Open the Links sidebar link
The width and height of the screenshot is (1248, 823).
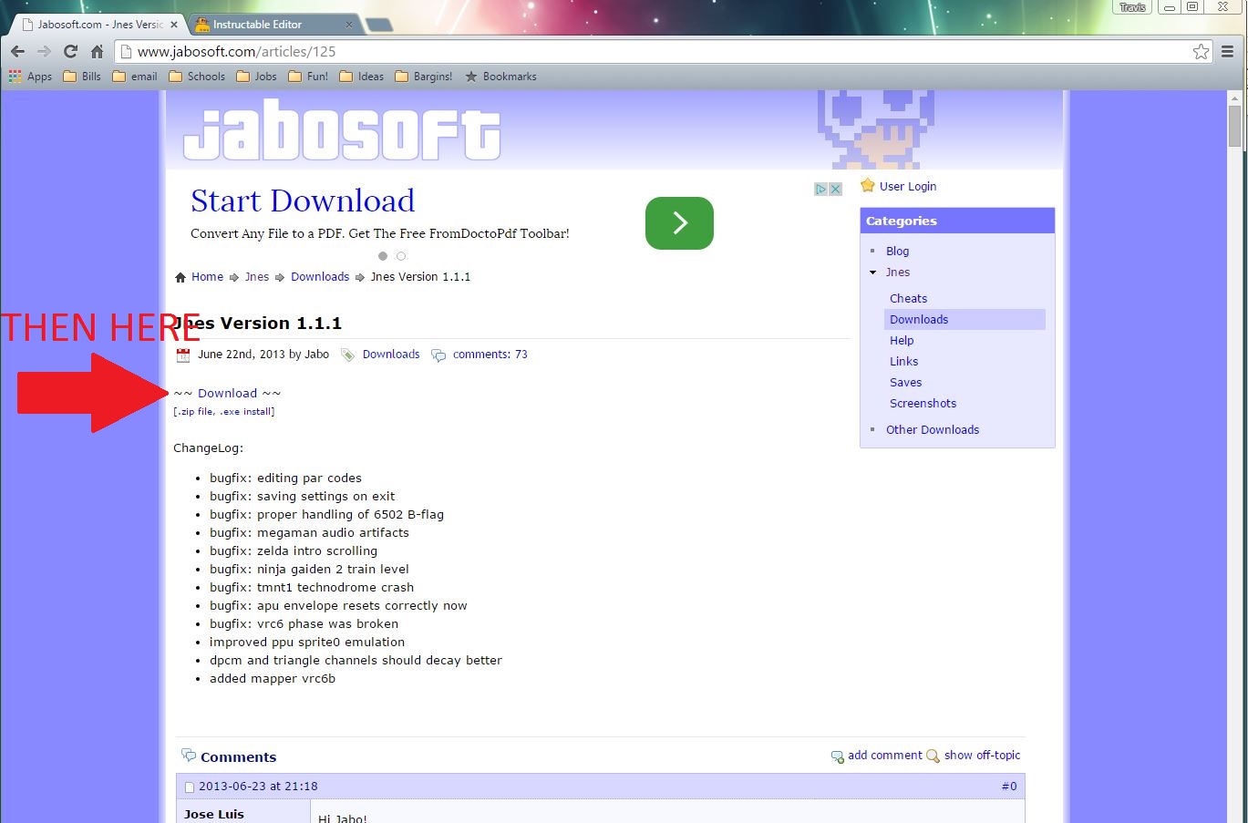tap(904, 362)
